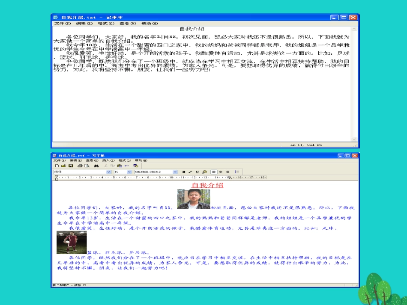Screen dimensions: 407x305
Task: Click the Print Preview icon in WordPad
Action: tap(87, 166)
